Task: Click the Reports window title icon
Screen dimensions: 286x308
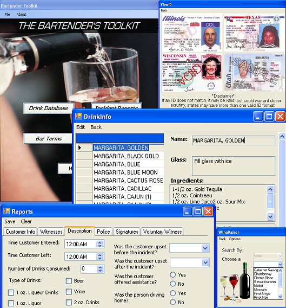Action: [x=6, y=211]
